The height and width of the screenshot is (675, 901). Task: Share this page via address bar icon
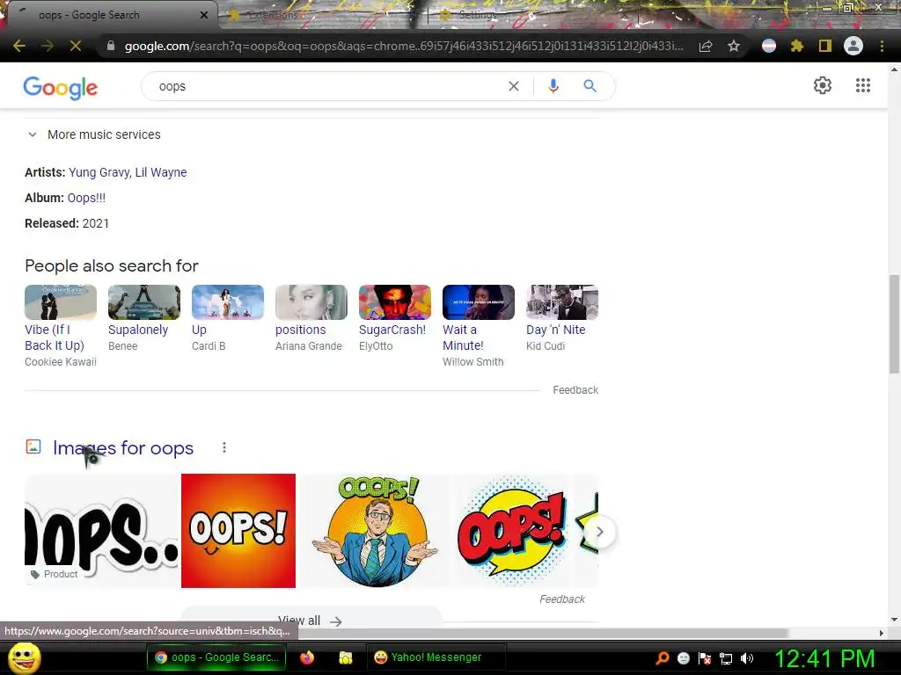[706, 46]
